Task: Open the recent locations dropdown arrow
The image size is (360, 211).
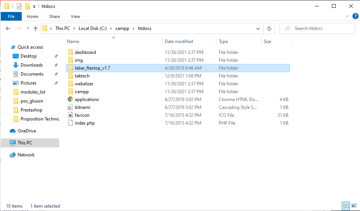Action: (28, 28)
